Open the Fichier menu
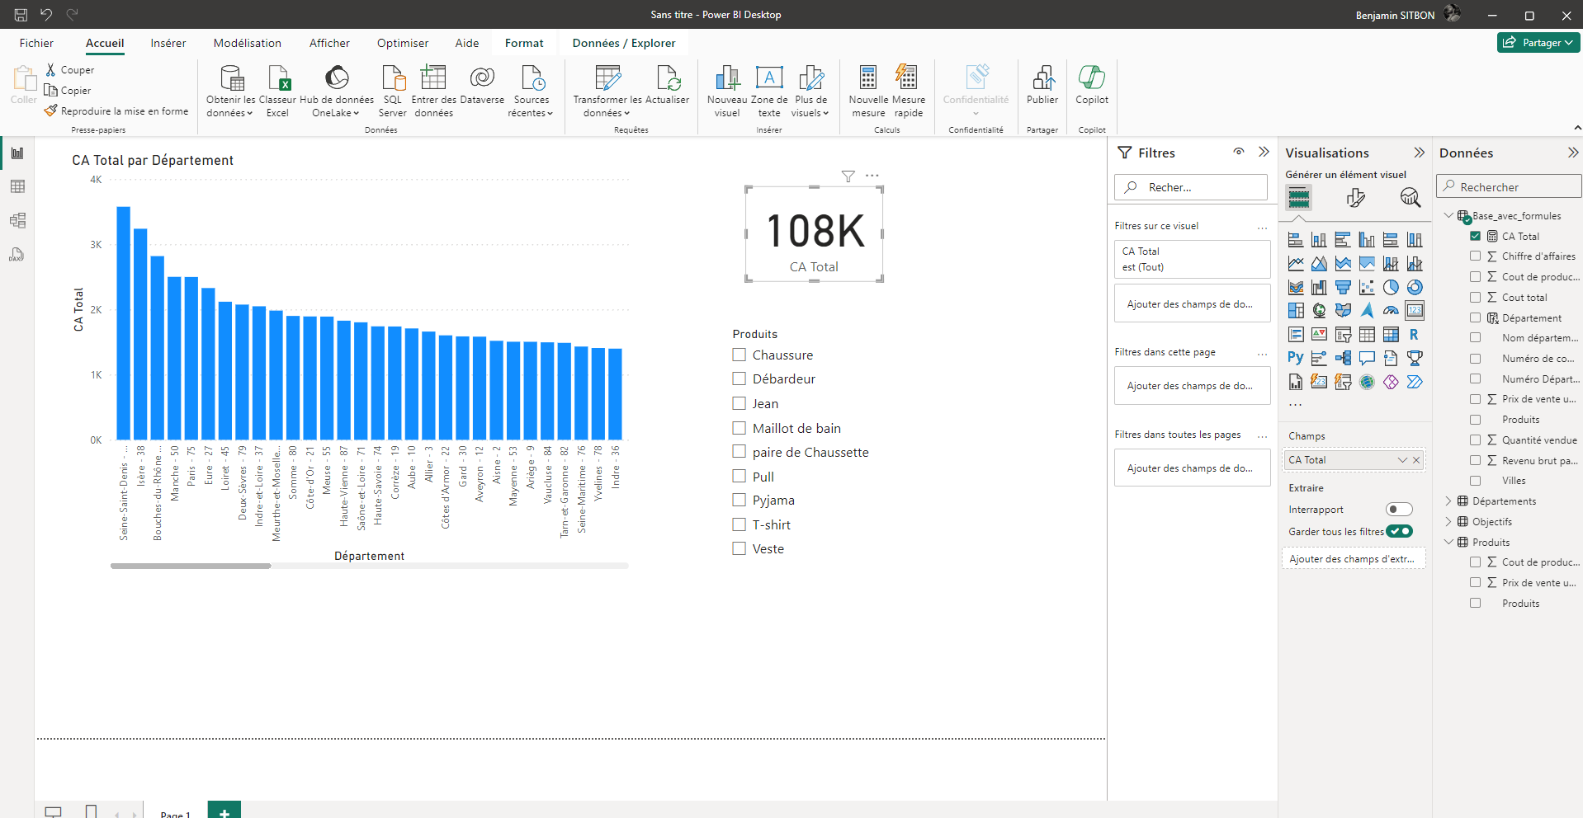This screenshot has height=818, width=1583. 36,43
